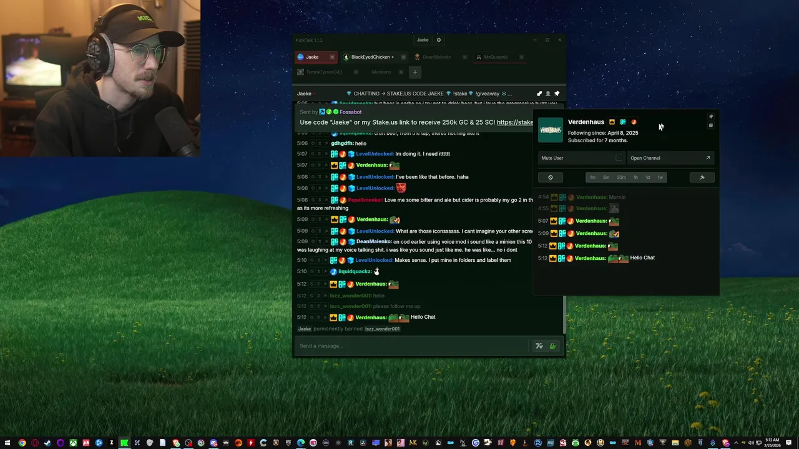799x449 pixels.
Task: Select the TemnkTyrson343 tab
Action: [x=323, y=72]
